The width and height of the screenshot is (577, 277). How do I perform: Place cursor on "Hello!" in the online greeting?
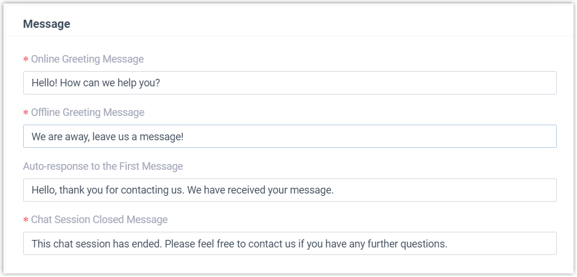(45, 83)
